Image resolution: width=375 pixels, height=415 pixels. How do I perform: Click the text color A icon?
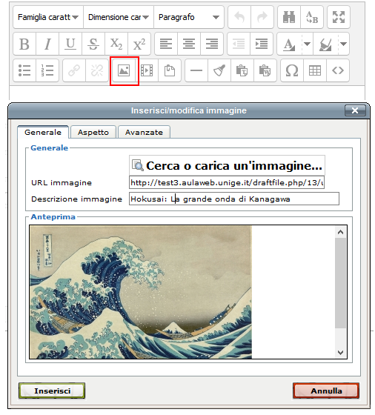click(289, 44)
